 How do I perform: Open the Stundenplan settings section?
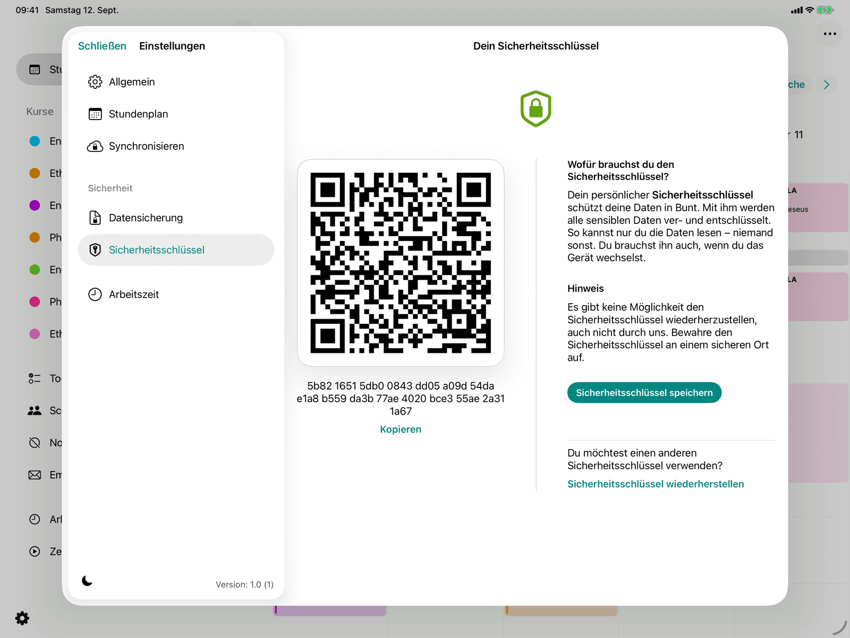pyautogui.click(x=176, y=114)
